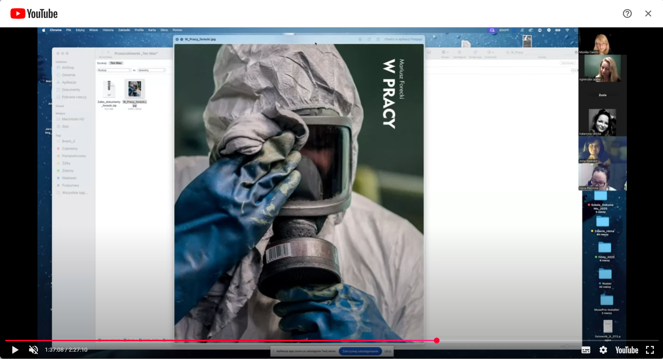Close the YouTube player overlay
Screen dimensions: 663x359
[x=648, y=13]
